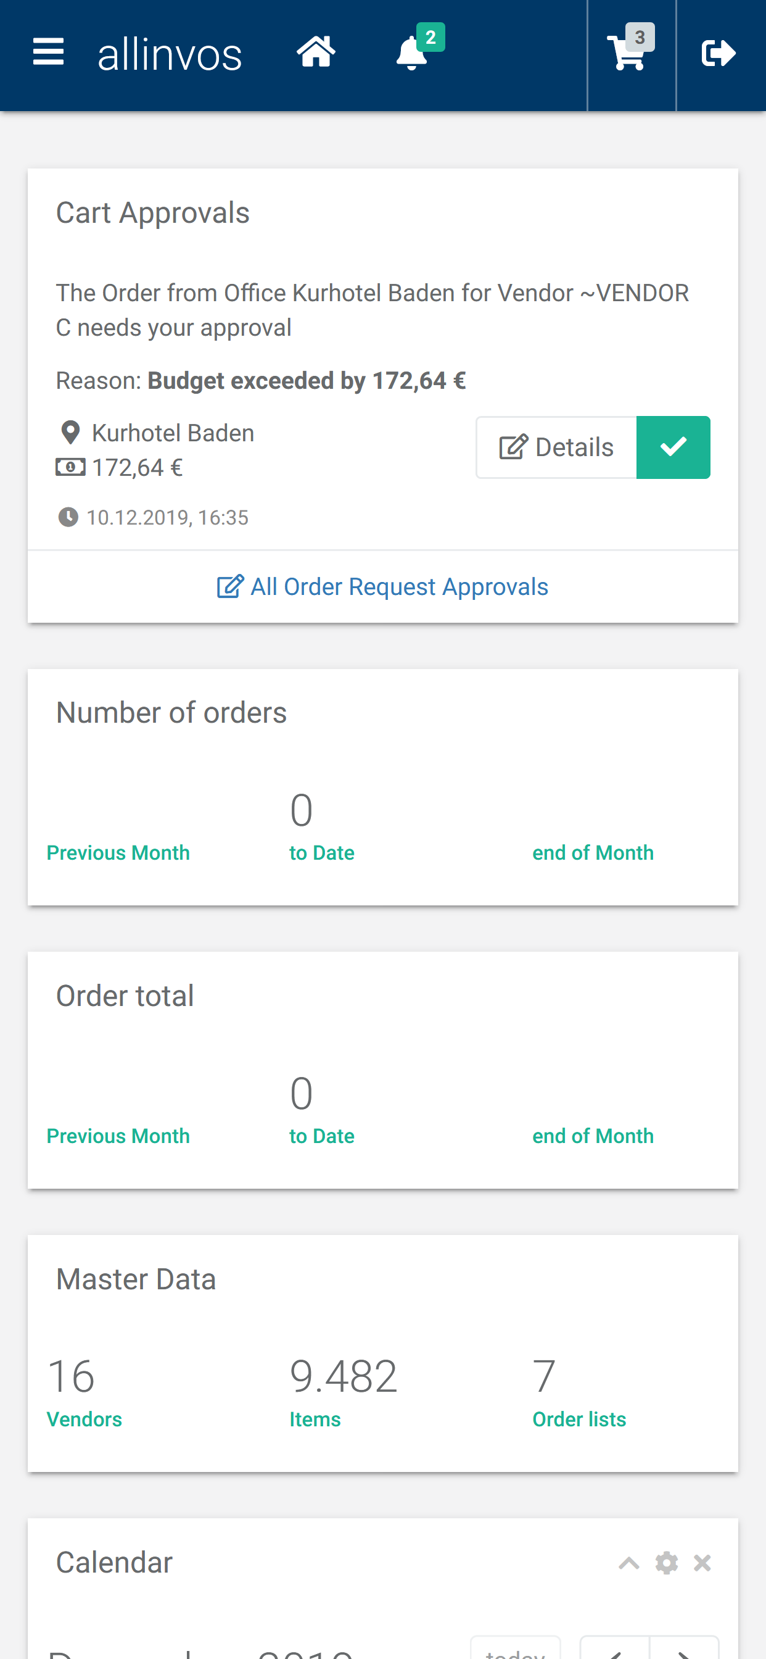Click the calendar today button
This screenshot has height=1659, width=766.
pyautogui.click(x=516, y=1649)
